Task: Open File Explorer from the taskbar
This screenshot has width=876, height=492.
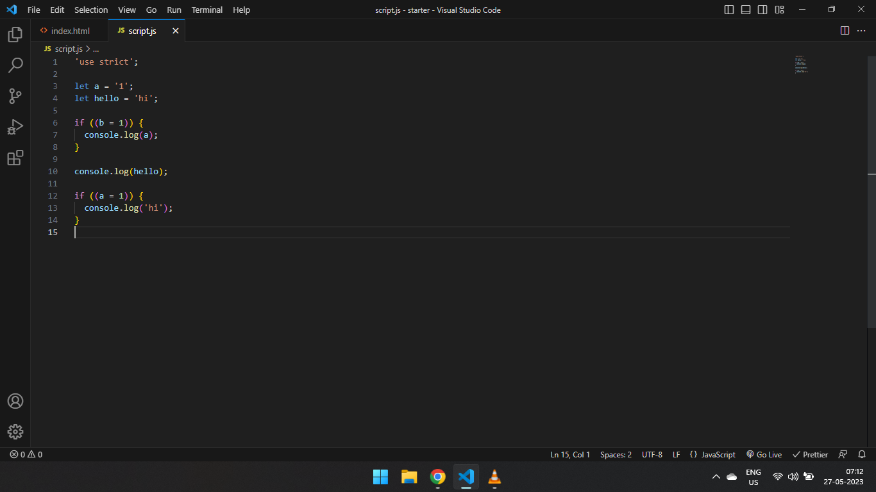Action: [x=409, y=477]
